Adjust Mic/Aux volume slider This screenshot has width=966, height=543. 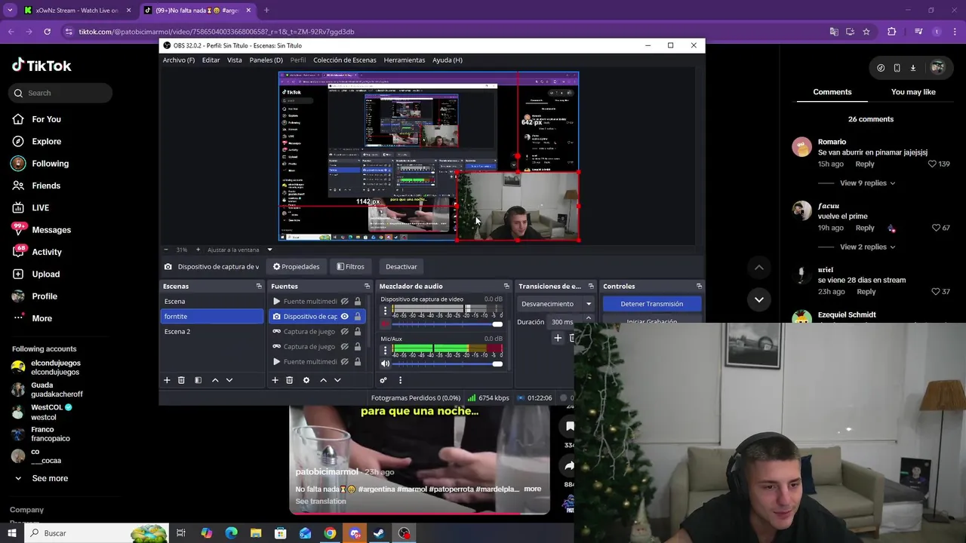click(448, 364)
